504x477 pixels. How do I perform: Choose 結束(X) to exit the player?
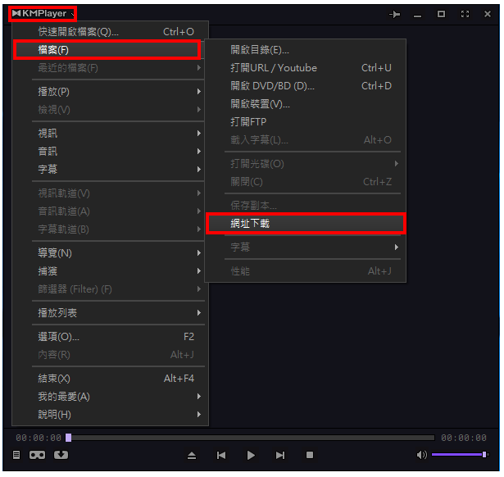(111, 379)
